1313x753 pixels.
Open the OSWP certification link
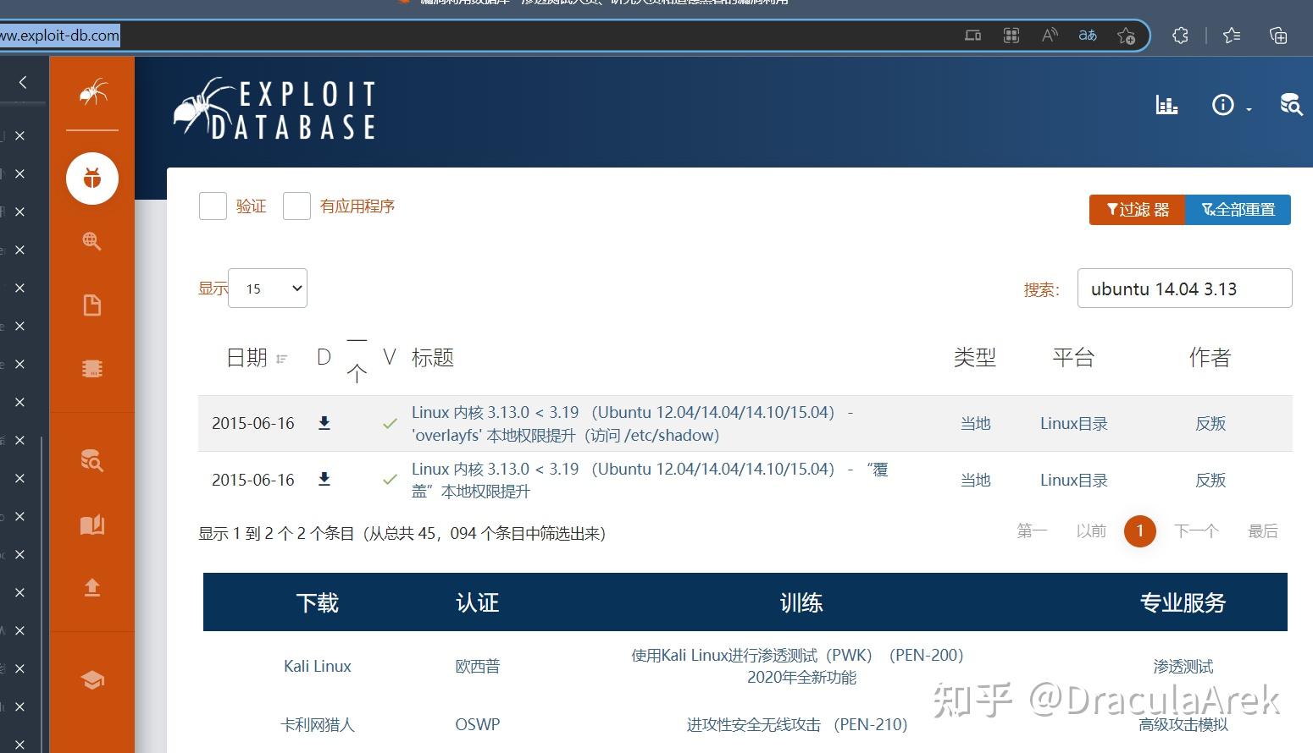[478, 725]
